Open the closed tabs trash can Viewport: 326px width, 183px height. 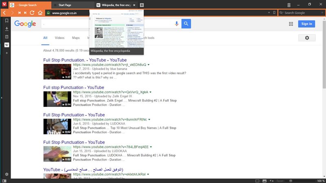point(289,5)
